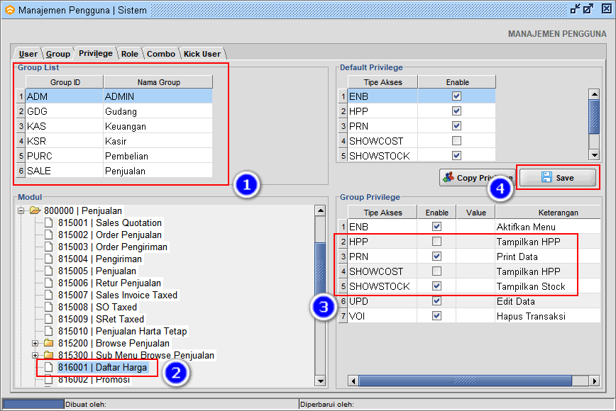Click the document icon beside Daftar Harga

coord(49,367)
